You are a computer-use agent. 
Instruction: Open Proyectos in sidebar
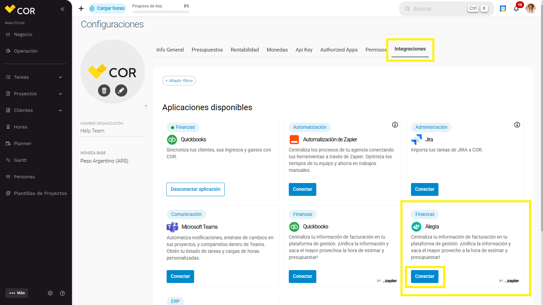pos(25,94)
